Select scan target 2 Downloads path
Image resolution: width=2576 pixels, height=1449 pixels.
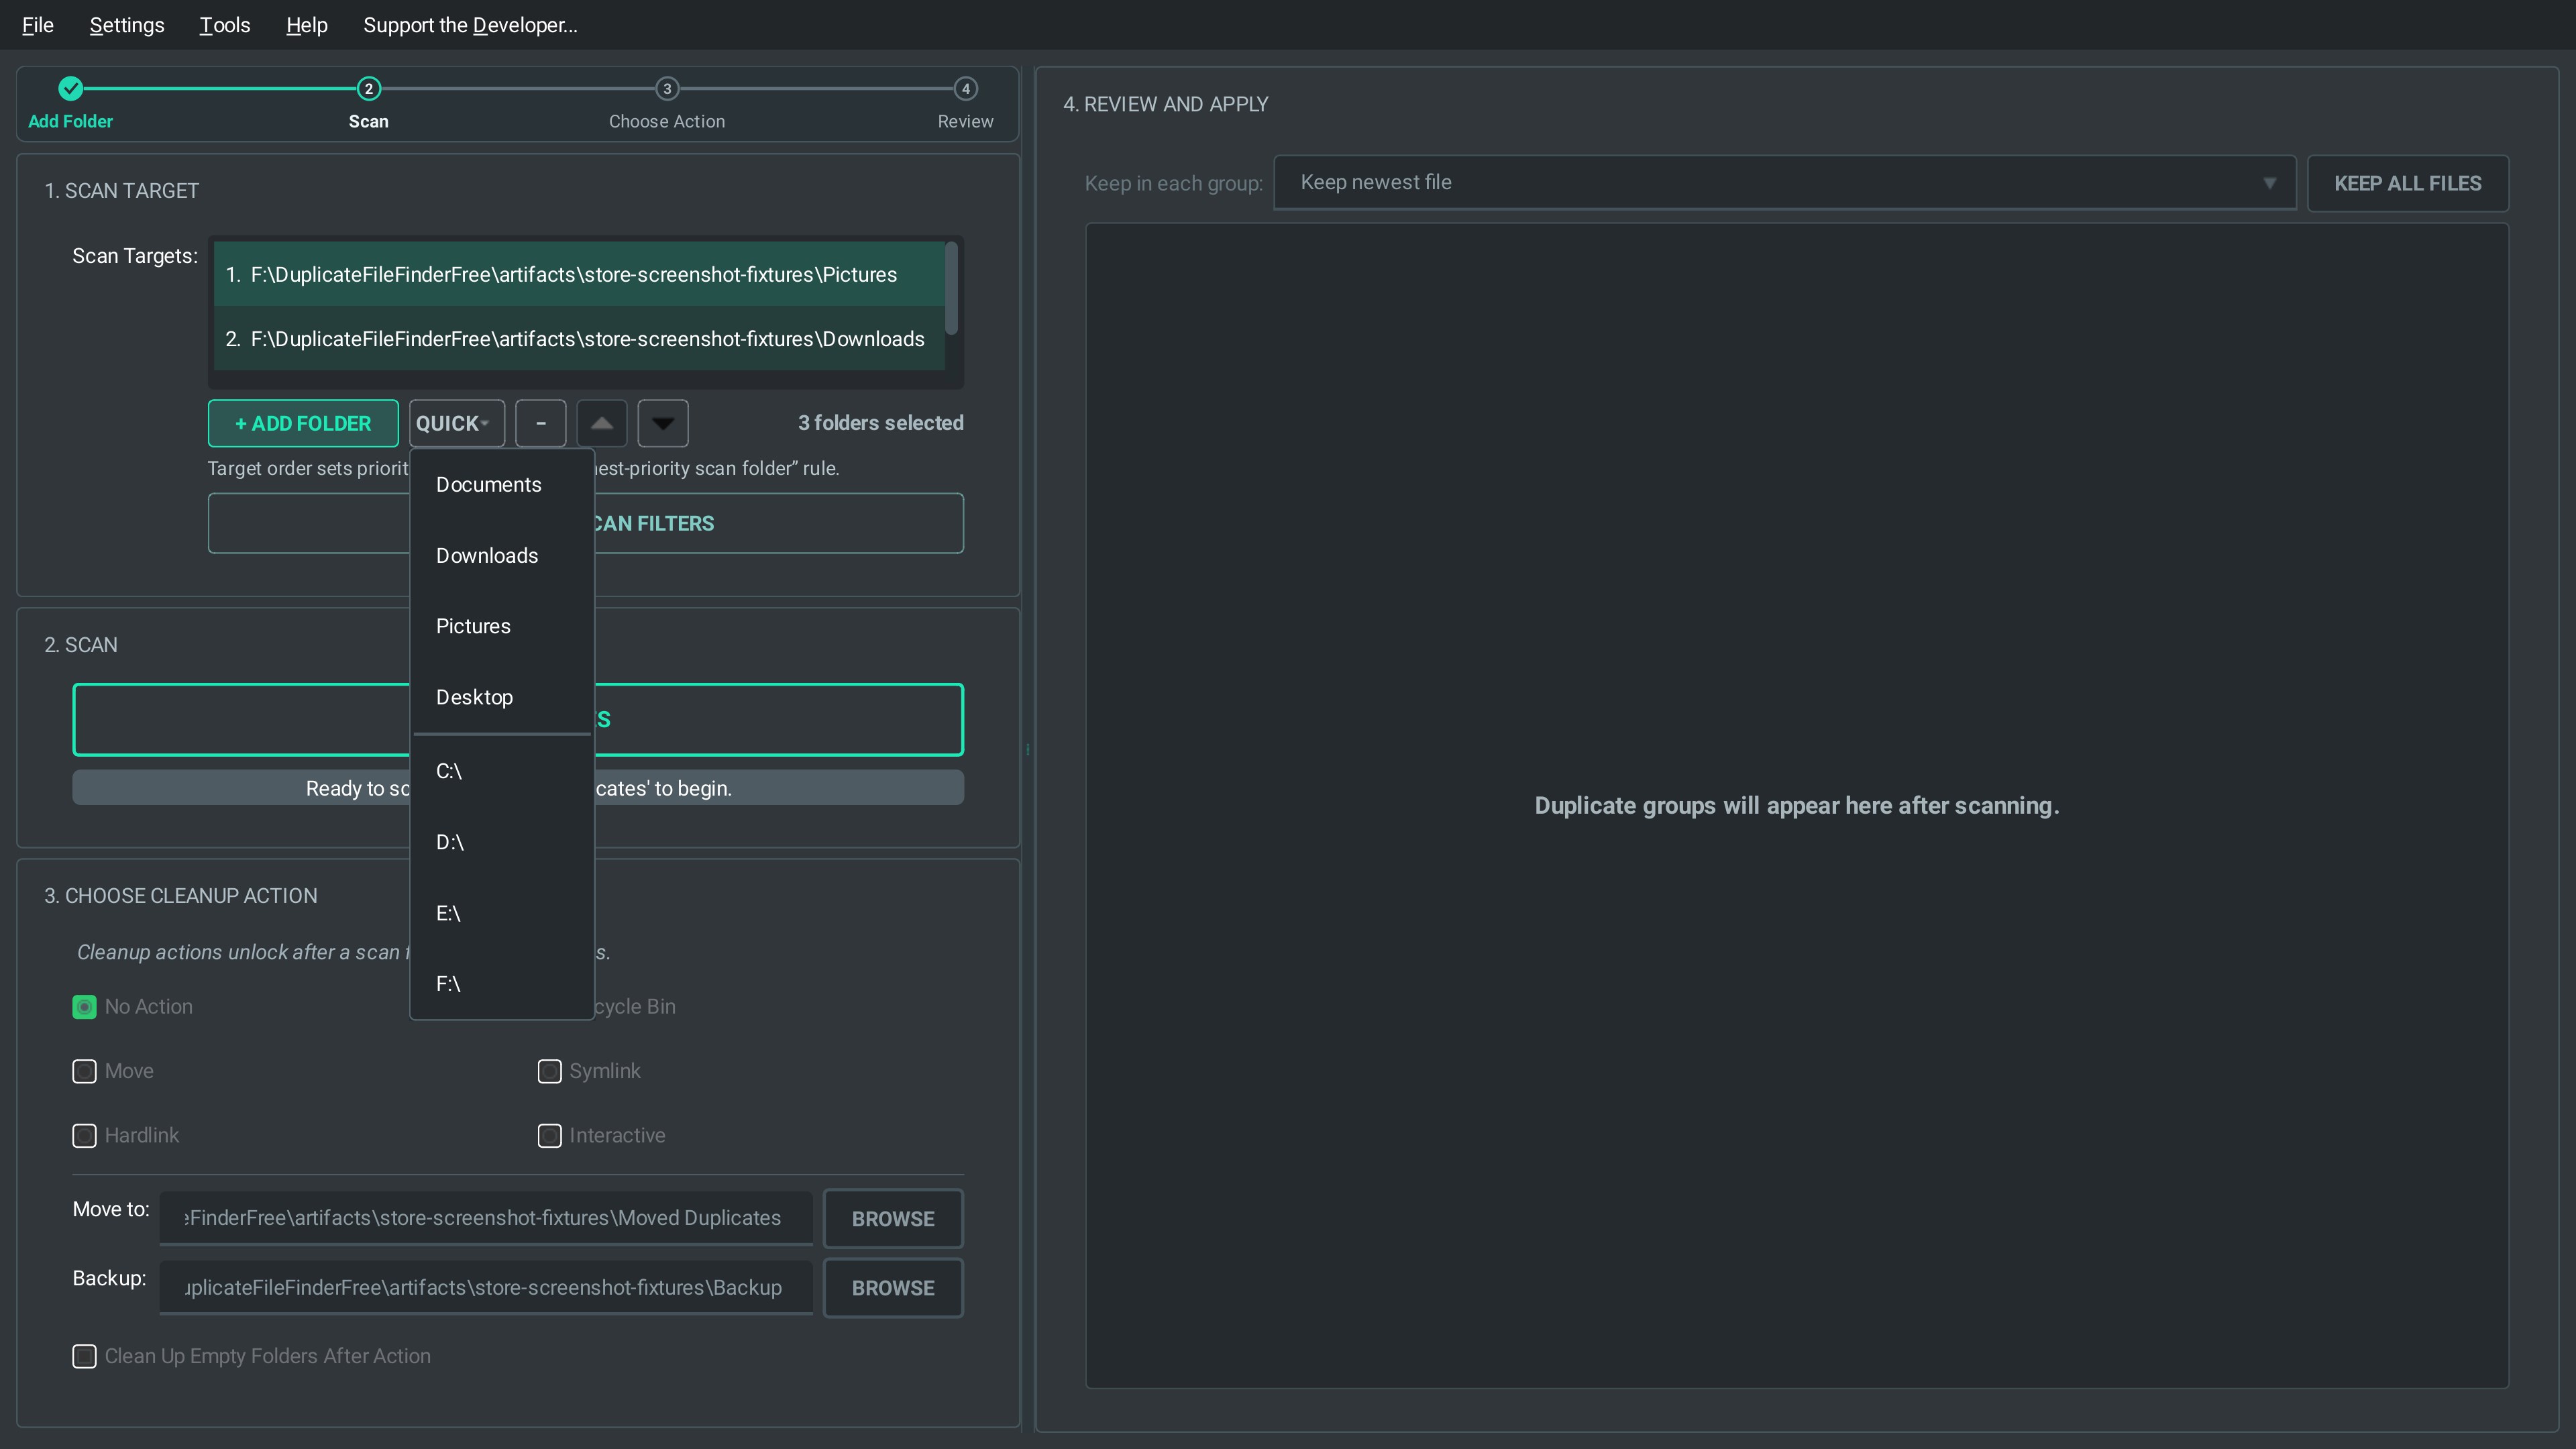(579, 339)
